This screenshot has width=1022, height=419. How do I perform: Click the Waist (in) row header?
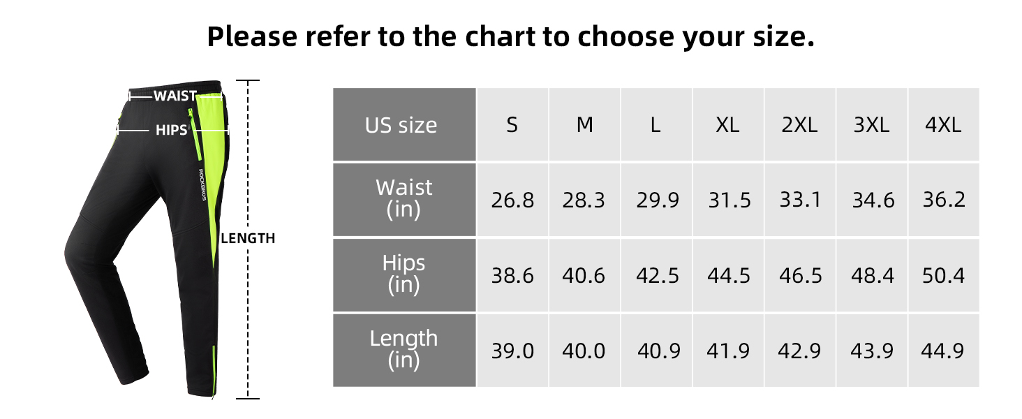point(403,199)
